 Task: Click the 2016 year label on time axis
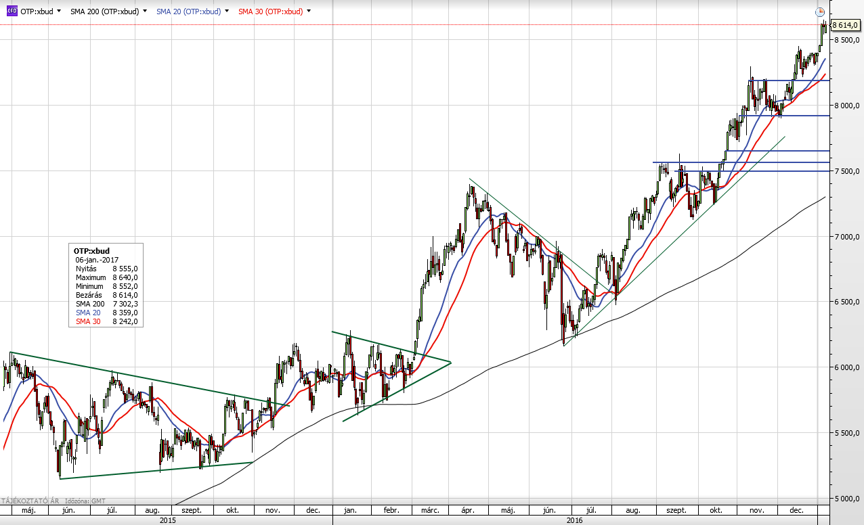(575, 520)
